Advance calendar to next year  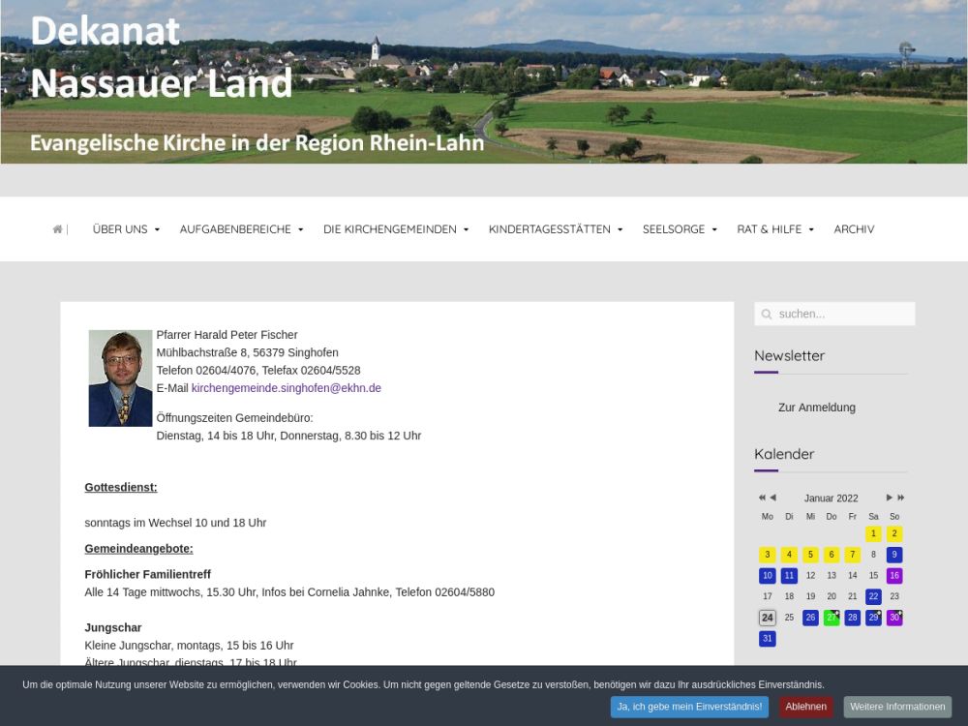point(901,498)
